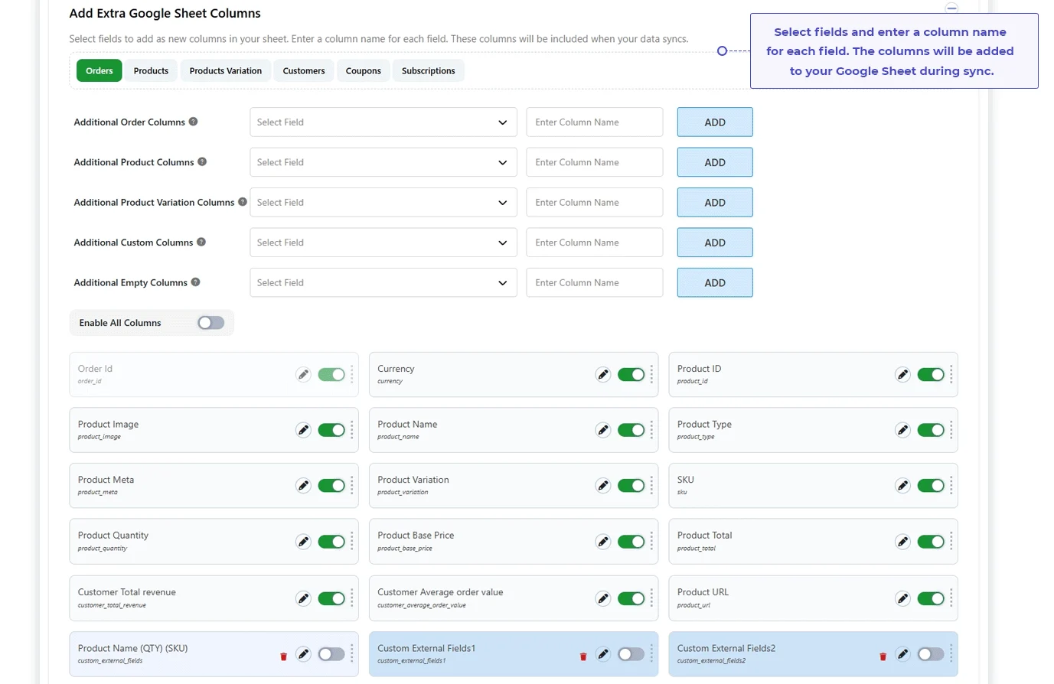This screenshot has width=1054, height=684.
Task: Edit the Product Meta column
Action: click(x=304, y=486)
